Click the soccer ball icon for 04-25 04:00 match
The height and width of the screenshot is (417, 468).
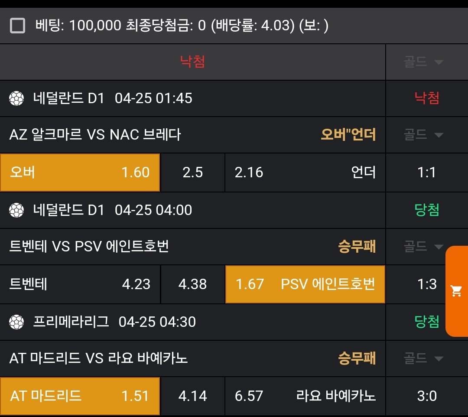16,210
